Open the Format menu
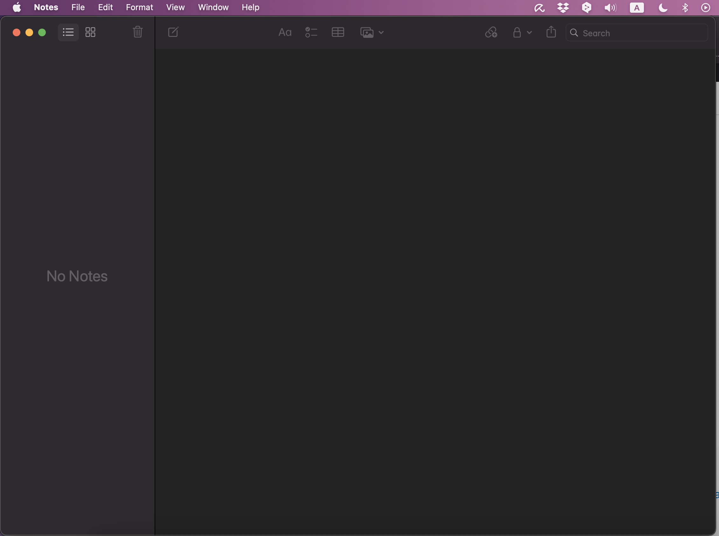This screenshot has height=536, width=719. [x=139, y=7]
